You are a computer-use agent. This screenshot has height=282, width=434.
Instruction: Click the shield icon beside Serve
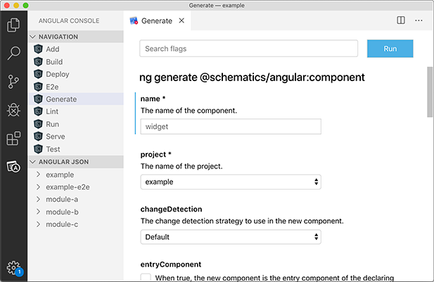[x=38, y=137]
